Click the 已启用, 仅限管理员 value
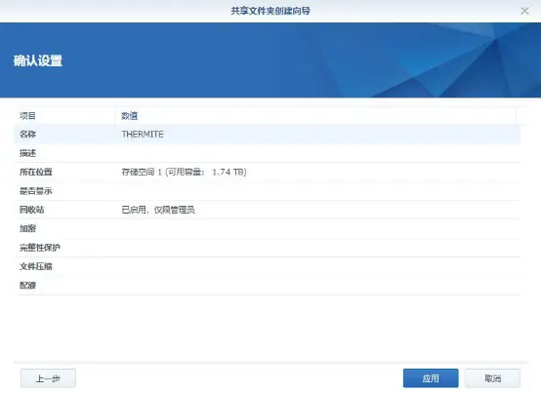541x393 pixels. [x=158, y=210]
